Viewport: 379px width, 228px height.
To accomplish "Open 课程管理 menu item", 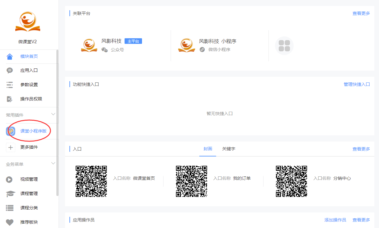I will 29,194.
